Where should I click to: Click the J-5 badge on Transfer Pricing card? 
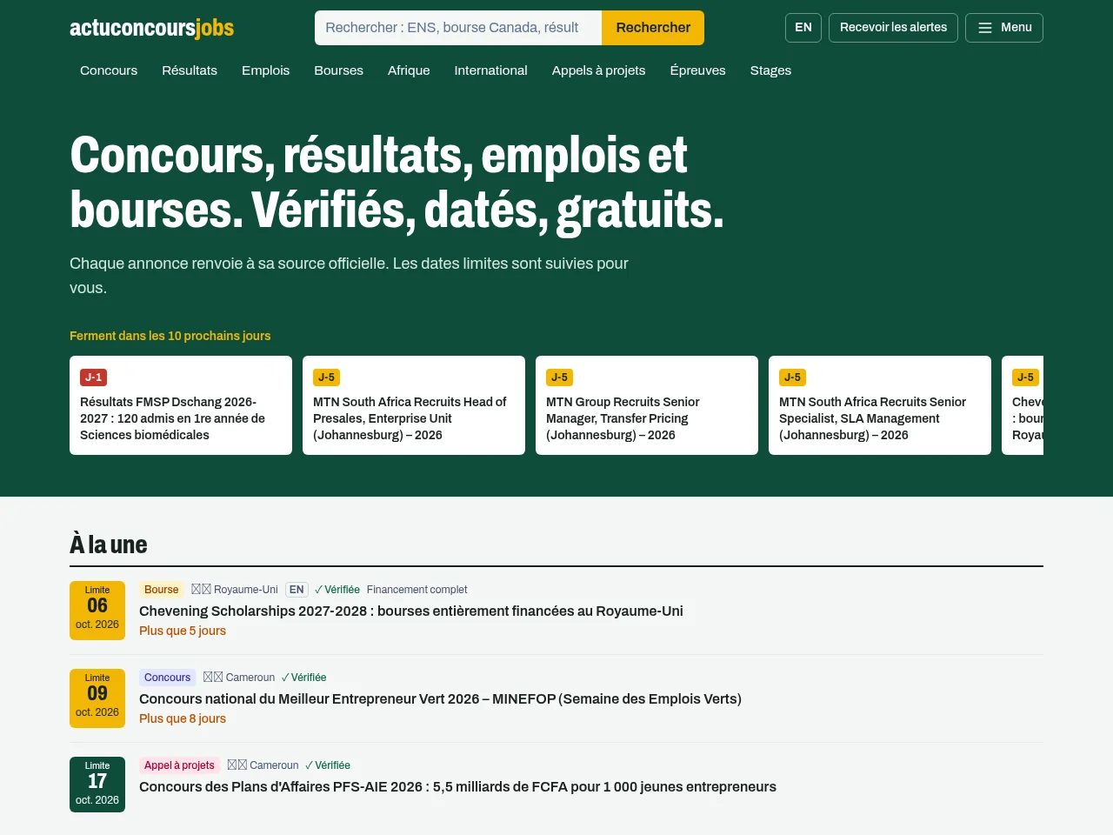(559, 377)
